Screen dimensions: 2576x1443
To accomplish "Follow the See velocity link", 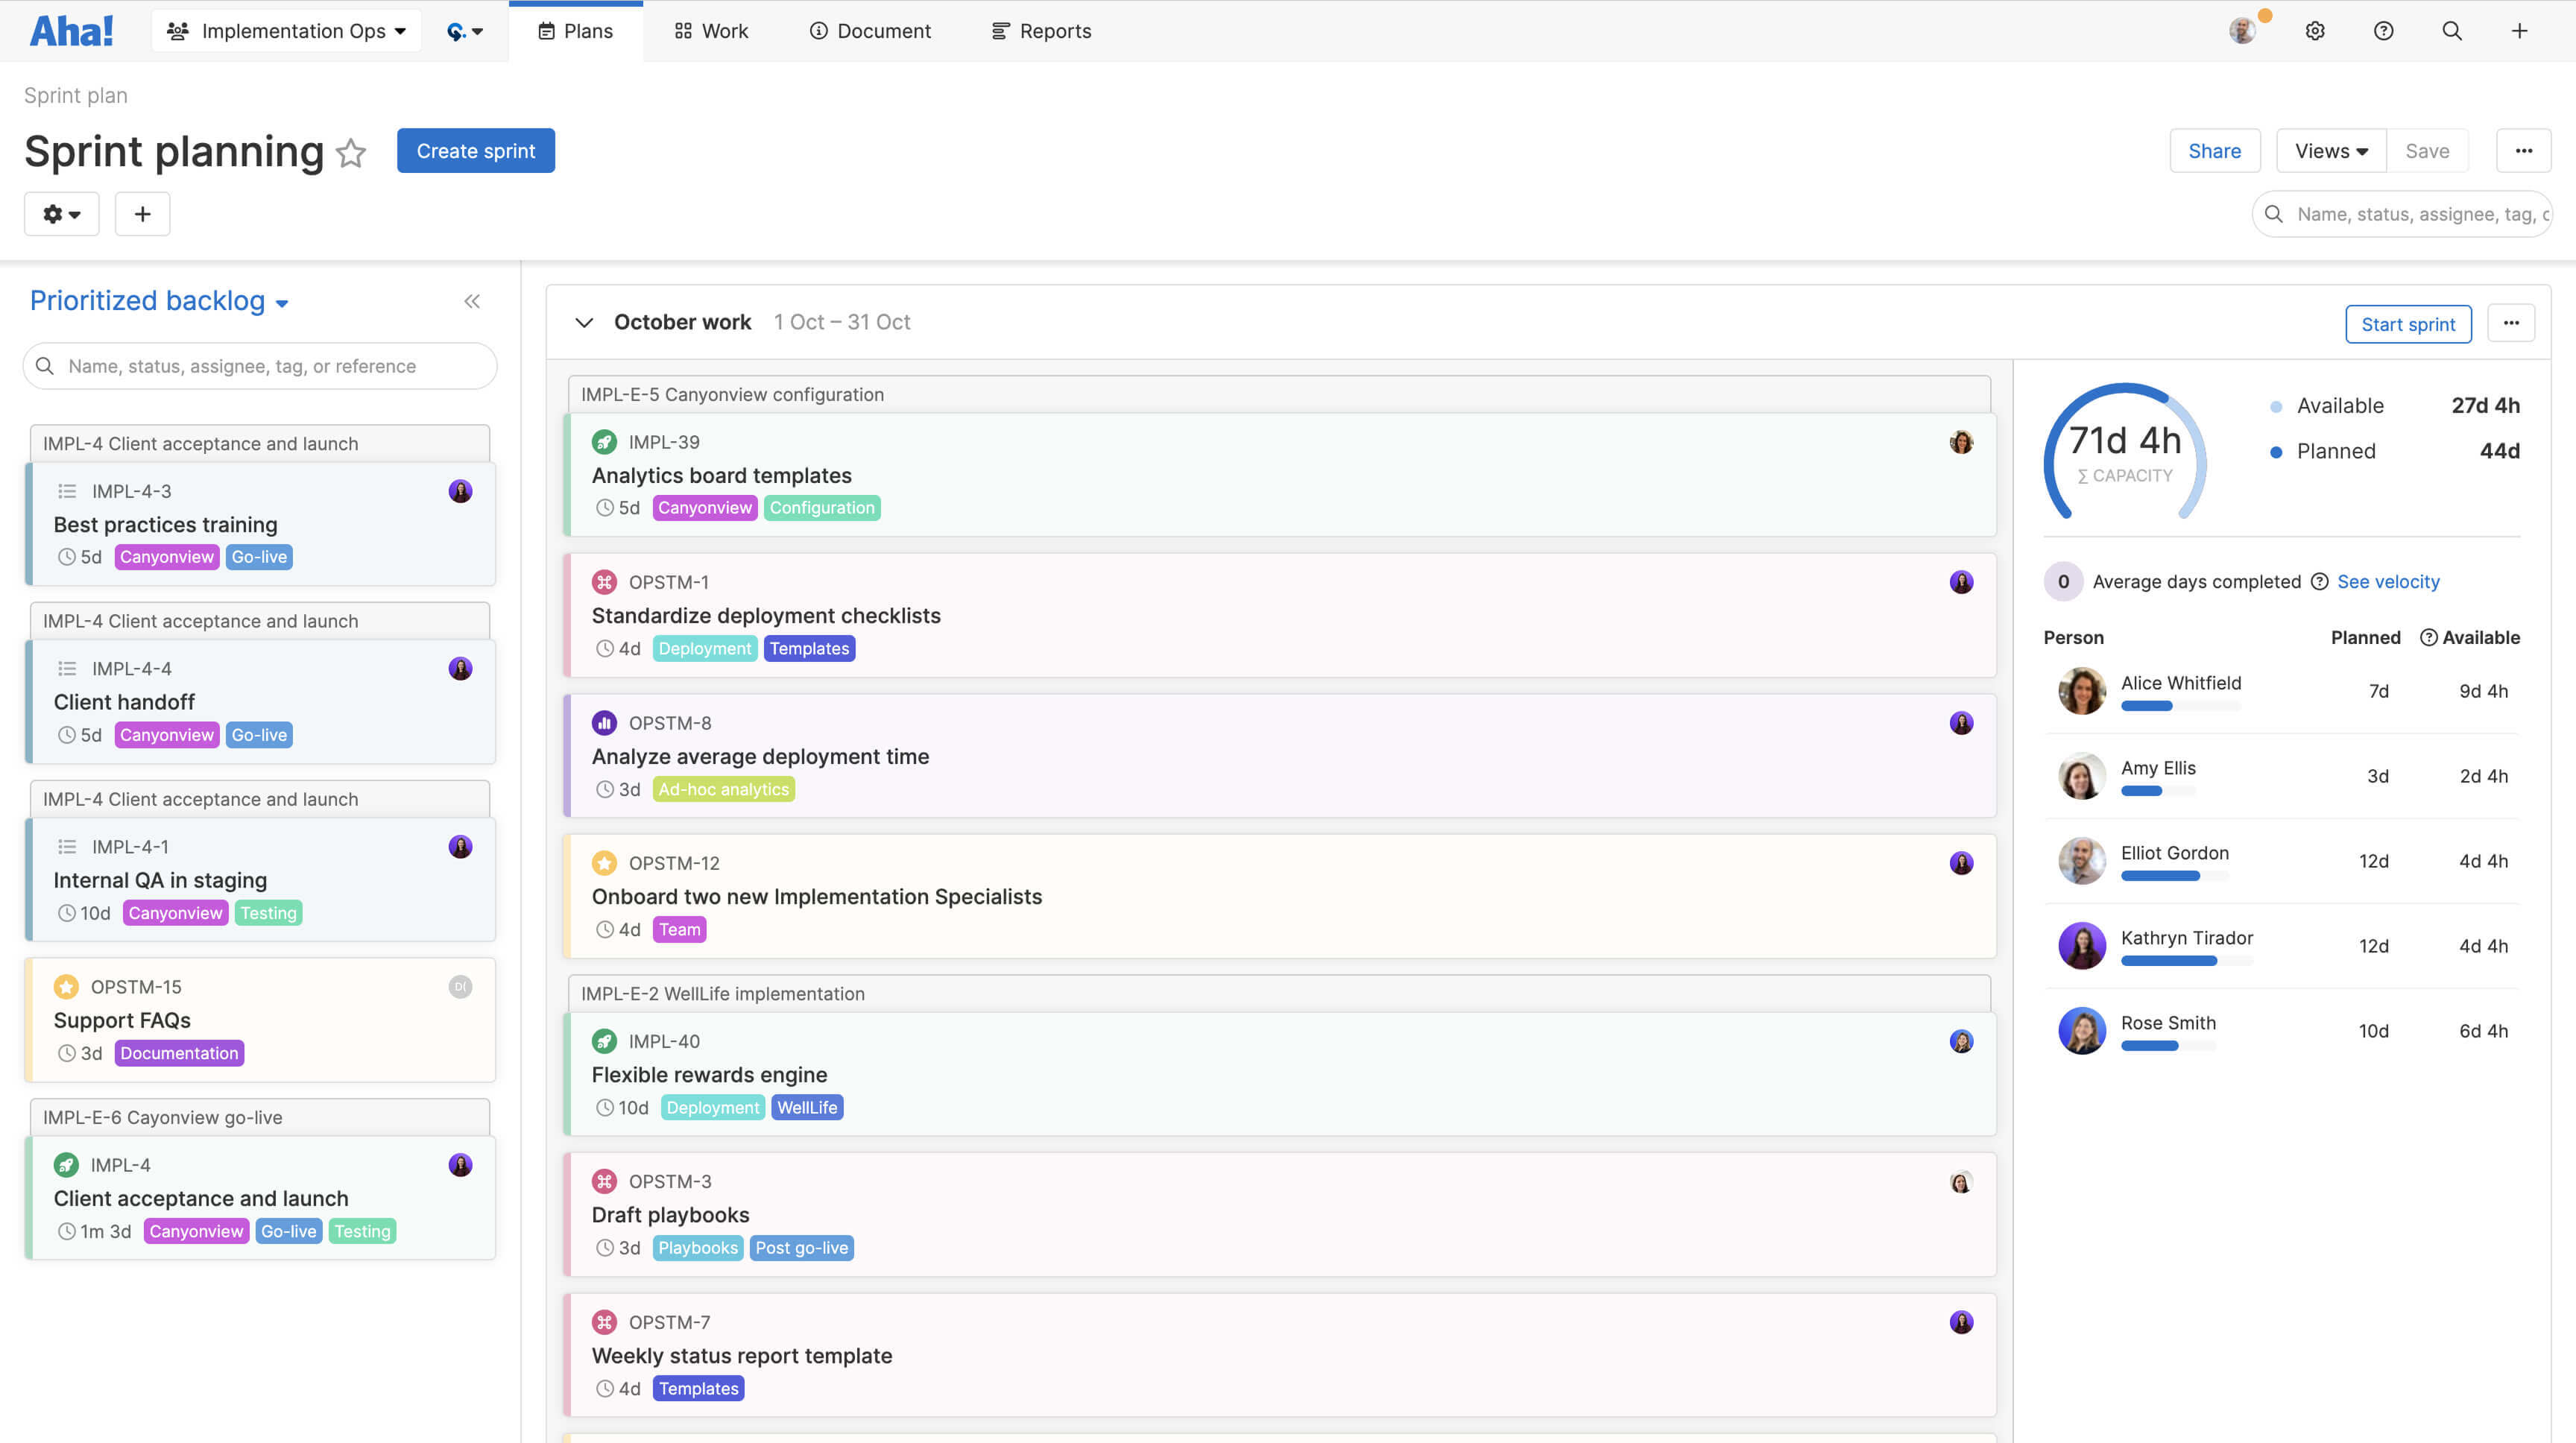I will [2388, 582].
